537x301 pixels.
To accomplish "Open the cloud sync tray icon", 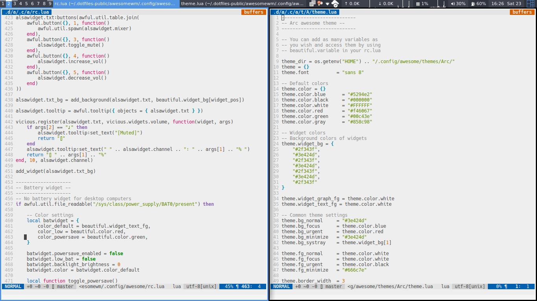I will coord(335,4).
